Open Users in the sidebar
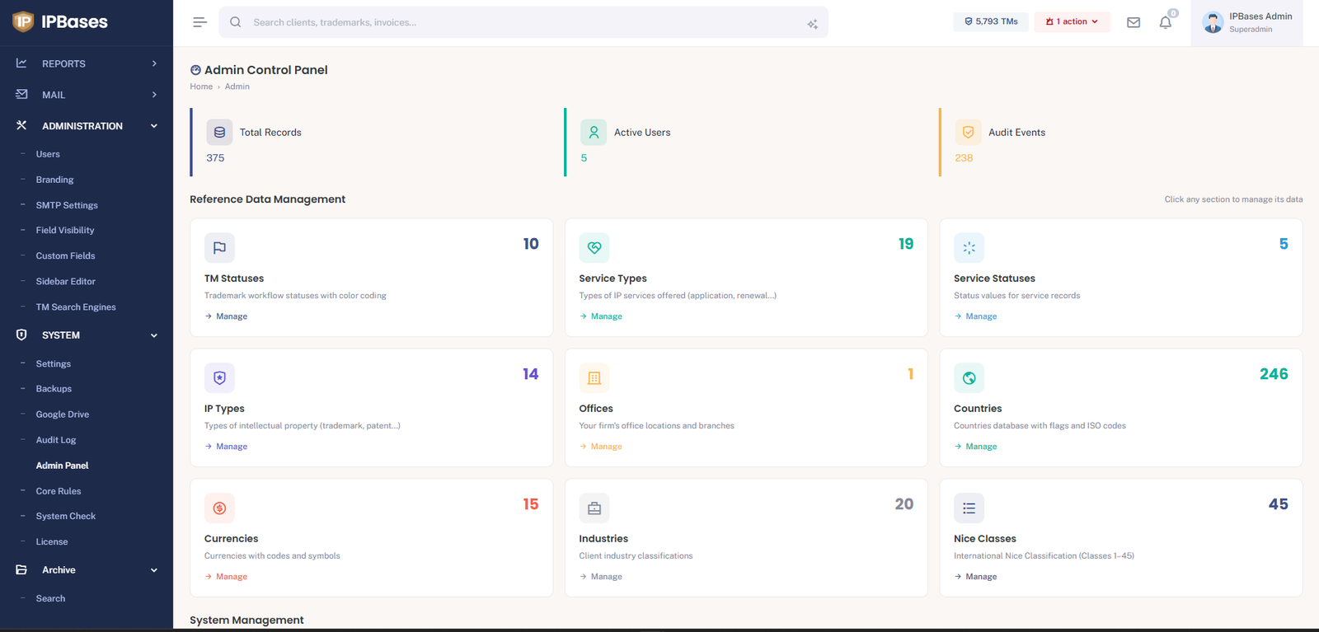 48,154
